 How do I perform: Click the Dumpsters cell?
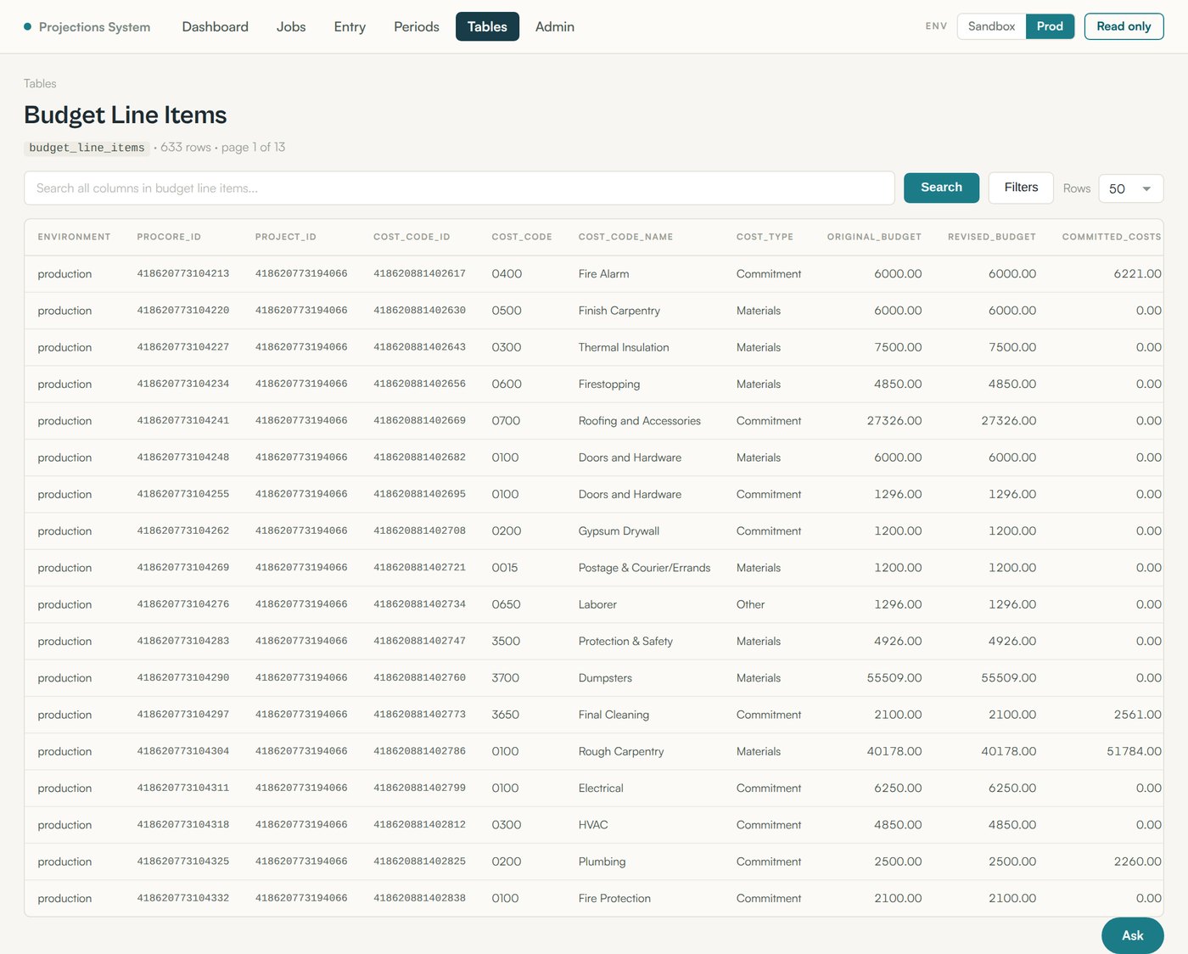coord(605,678)
